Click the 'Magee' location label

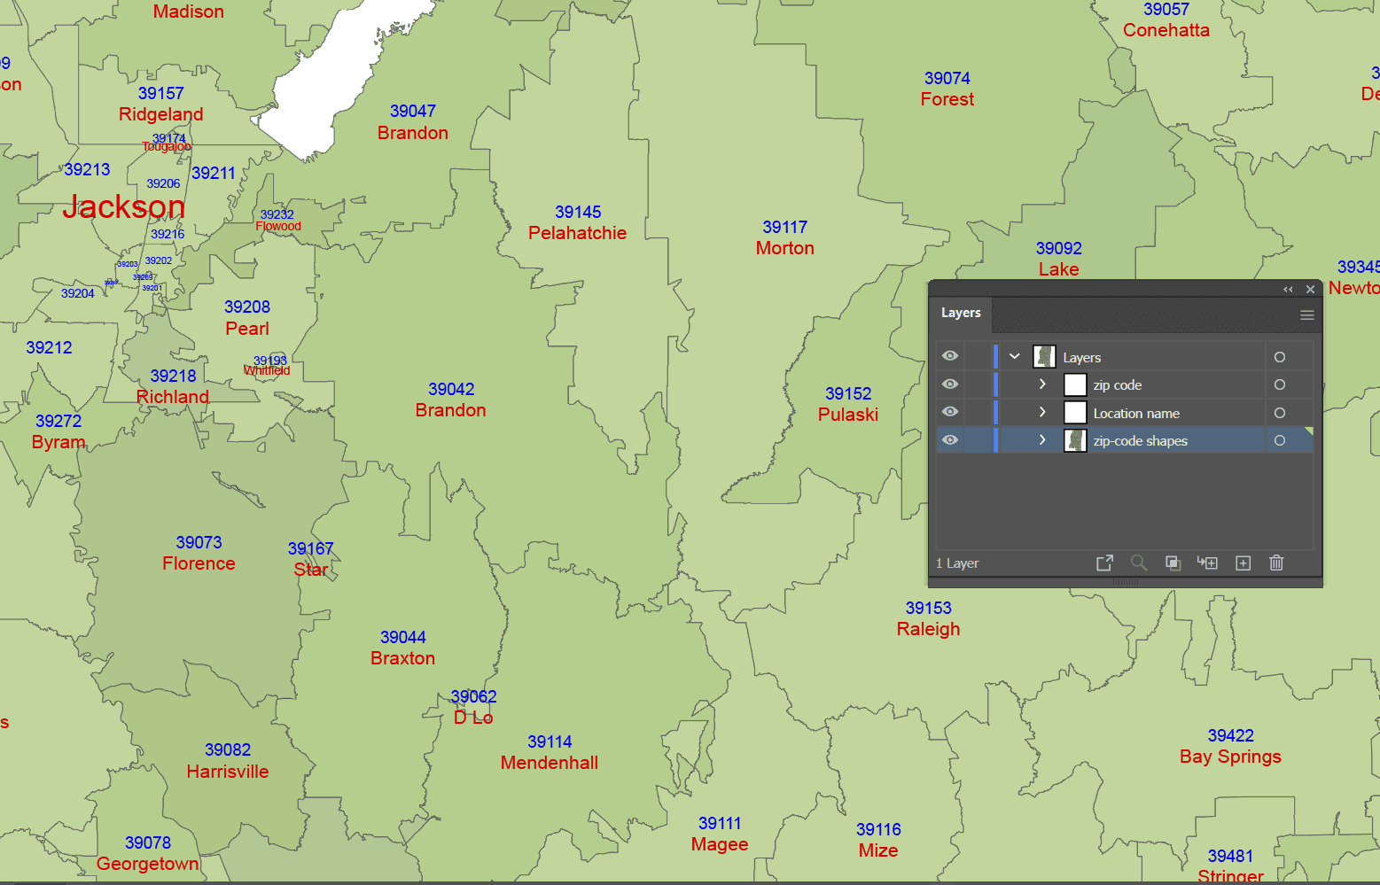point(720,845)
